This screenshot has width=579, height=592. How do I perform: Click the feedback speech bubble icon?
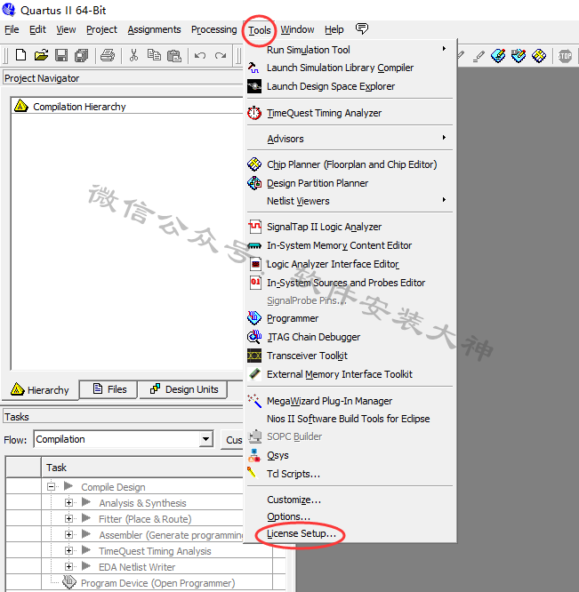[362, 28]
